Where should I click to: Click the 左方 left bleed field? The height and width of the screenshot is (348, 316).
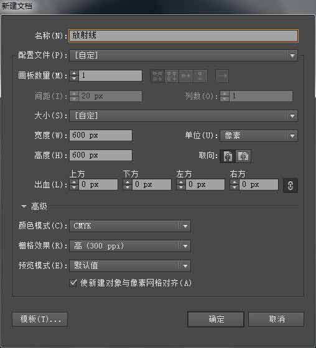pos(205,184)
